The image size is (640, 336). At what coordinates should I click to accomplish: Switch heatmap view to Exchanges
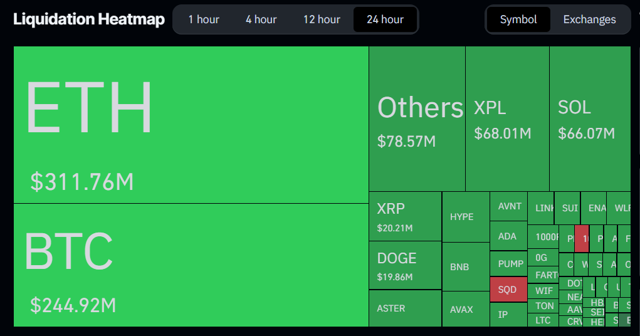pos(589,19)
